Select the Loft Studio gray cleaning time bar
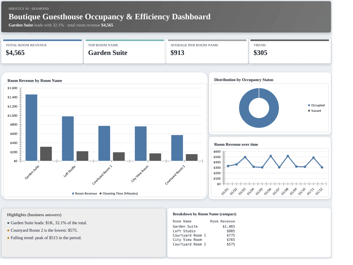Image resolution: width=353 pixels, height=265 pixels. pyautogui.click(x=82, y=156)
